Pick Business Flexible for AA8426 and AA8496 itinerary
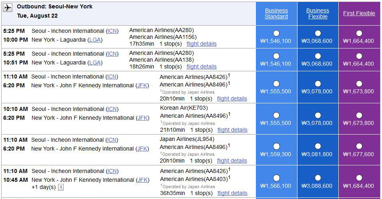Viewport: 382px width, 199px height. click(x=318, y=84)
